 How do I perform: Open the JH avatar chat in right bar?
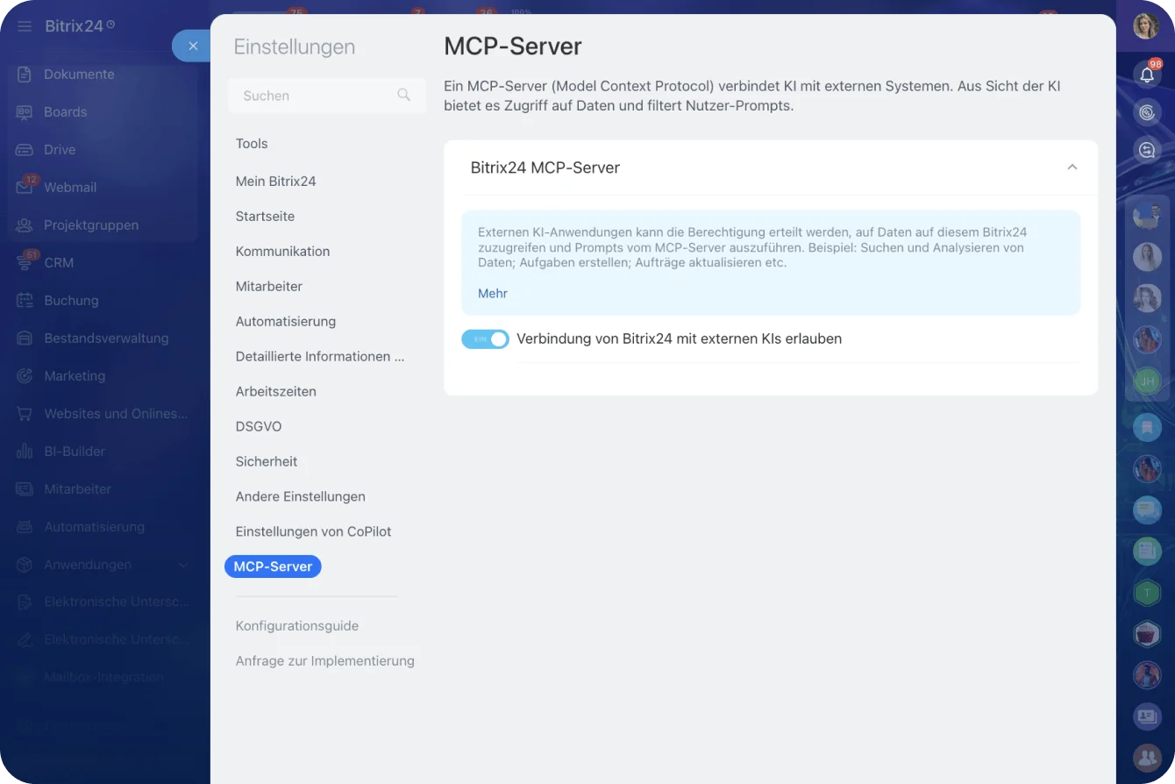click(x=1147, y=381)
